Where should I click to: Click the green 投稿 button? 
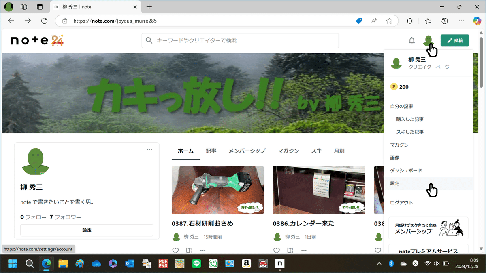click(454, 40)
